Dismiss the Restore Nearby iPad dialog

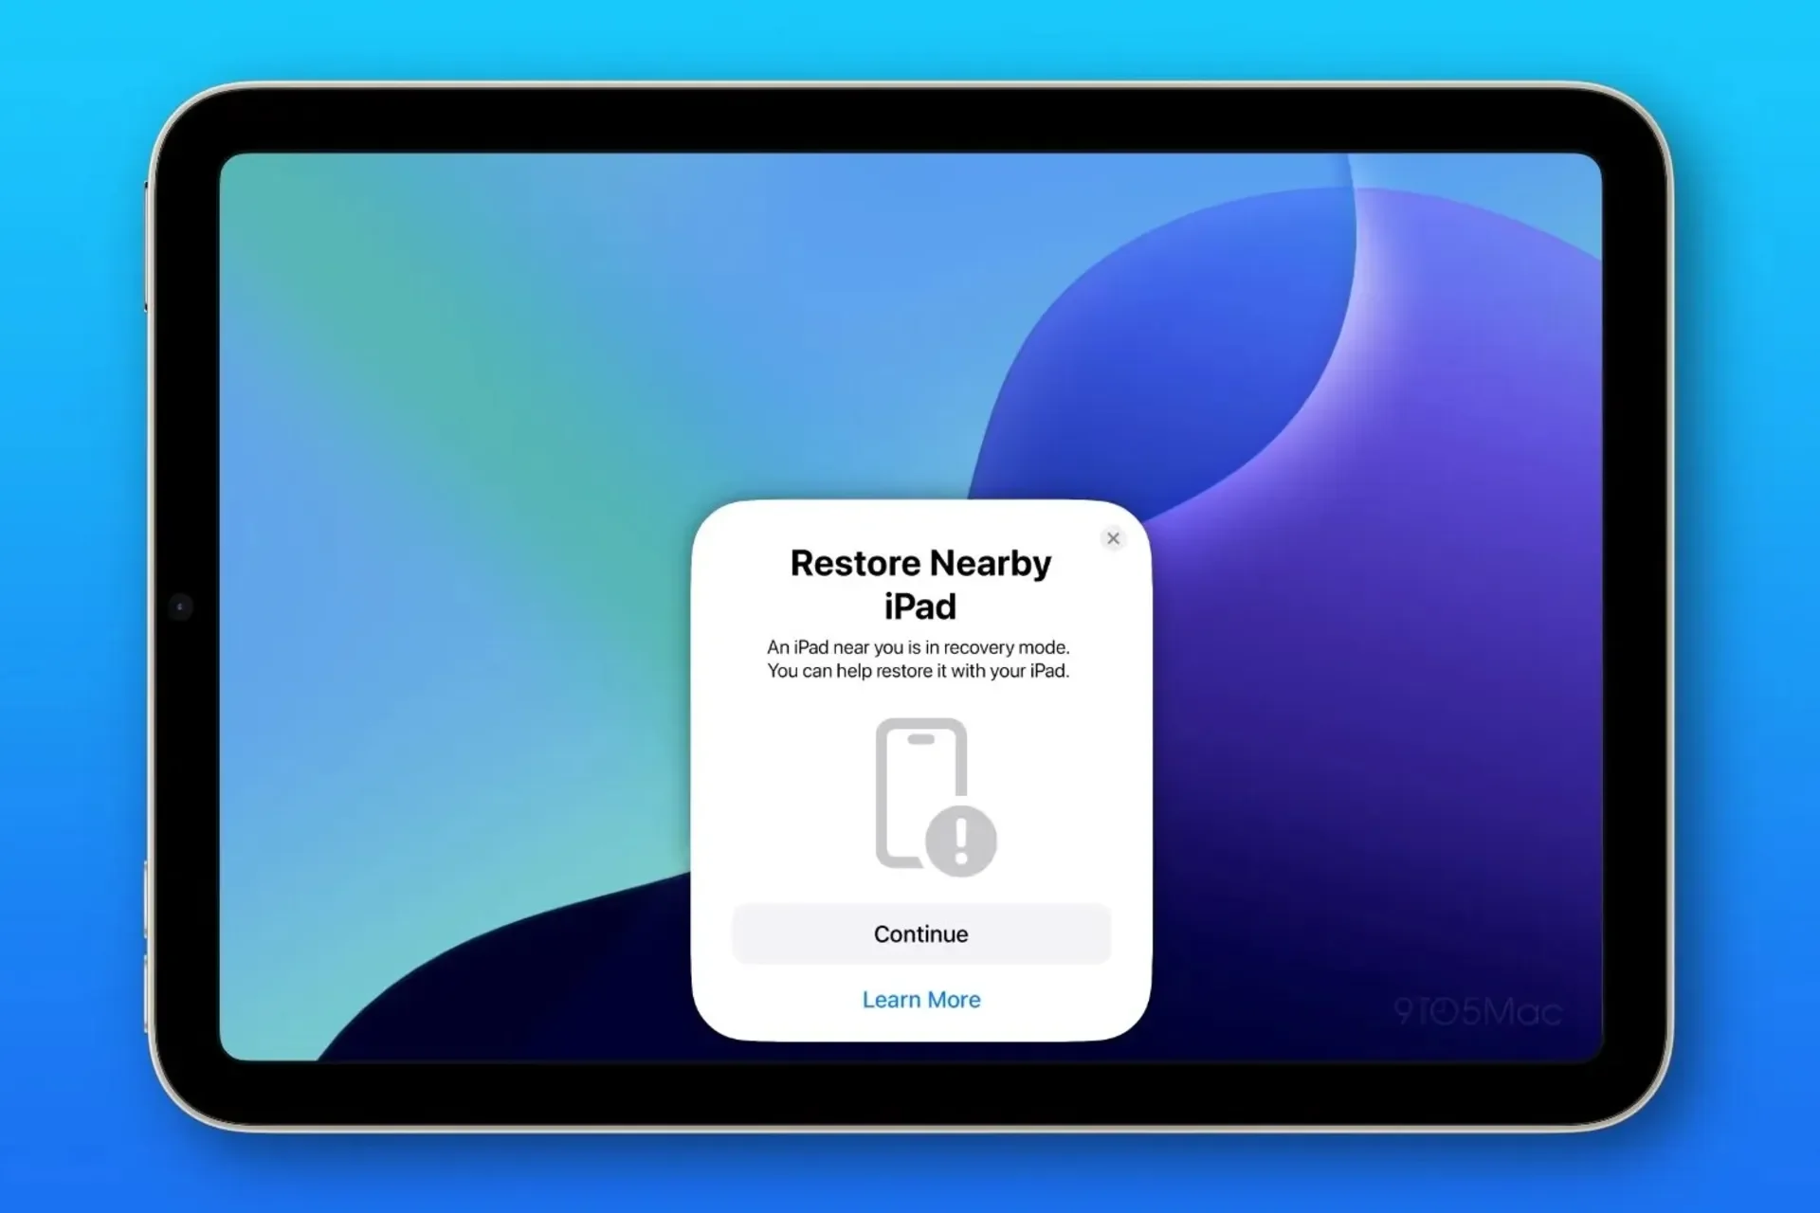(1113, 538)
